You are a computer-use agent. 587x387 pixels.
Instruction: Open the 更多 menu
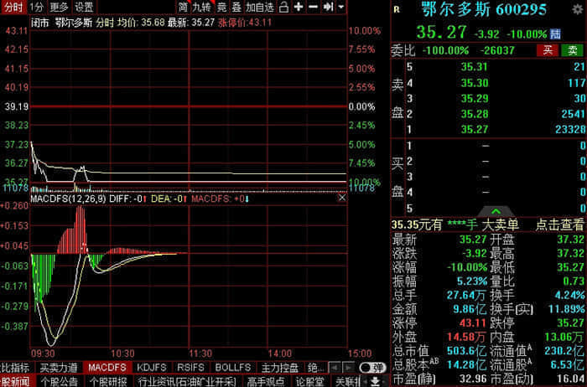coord(60,7)
